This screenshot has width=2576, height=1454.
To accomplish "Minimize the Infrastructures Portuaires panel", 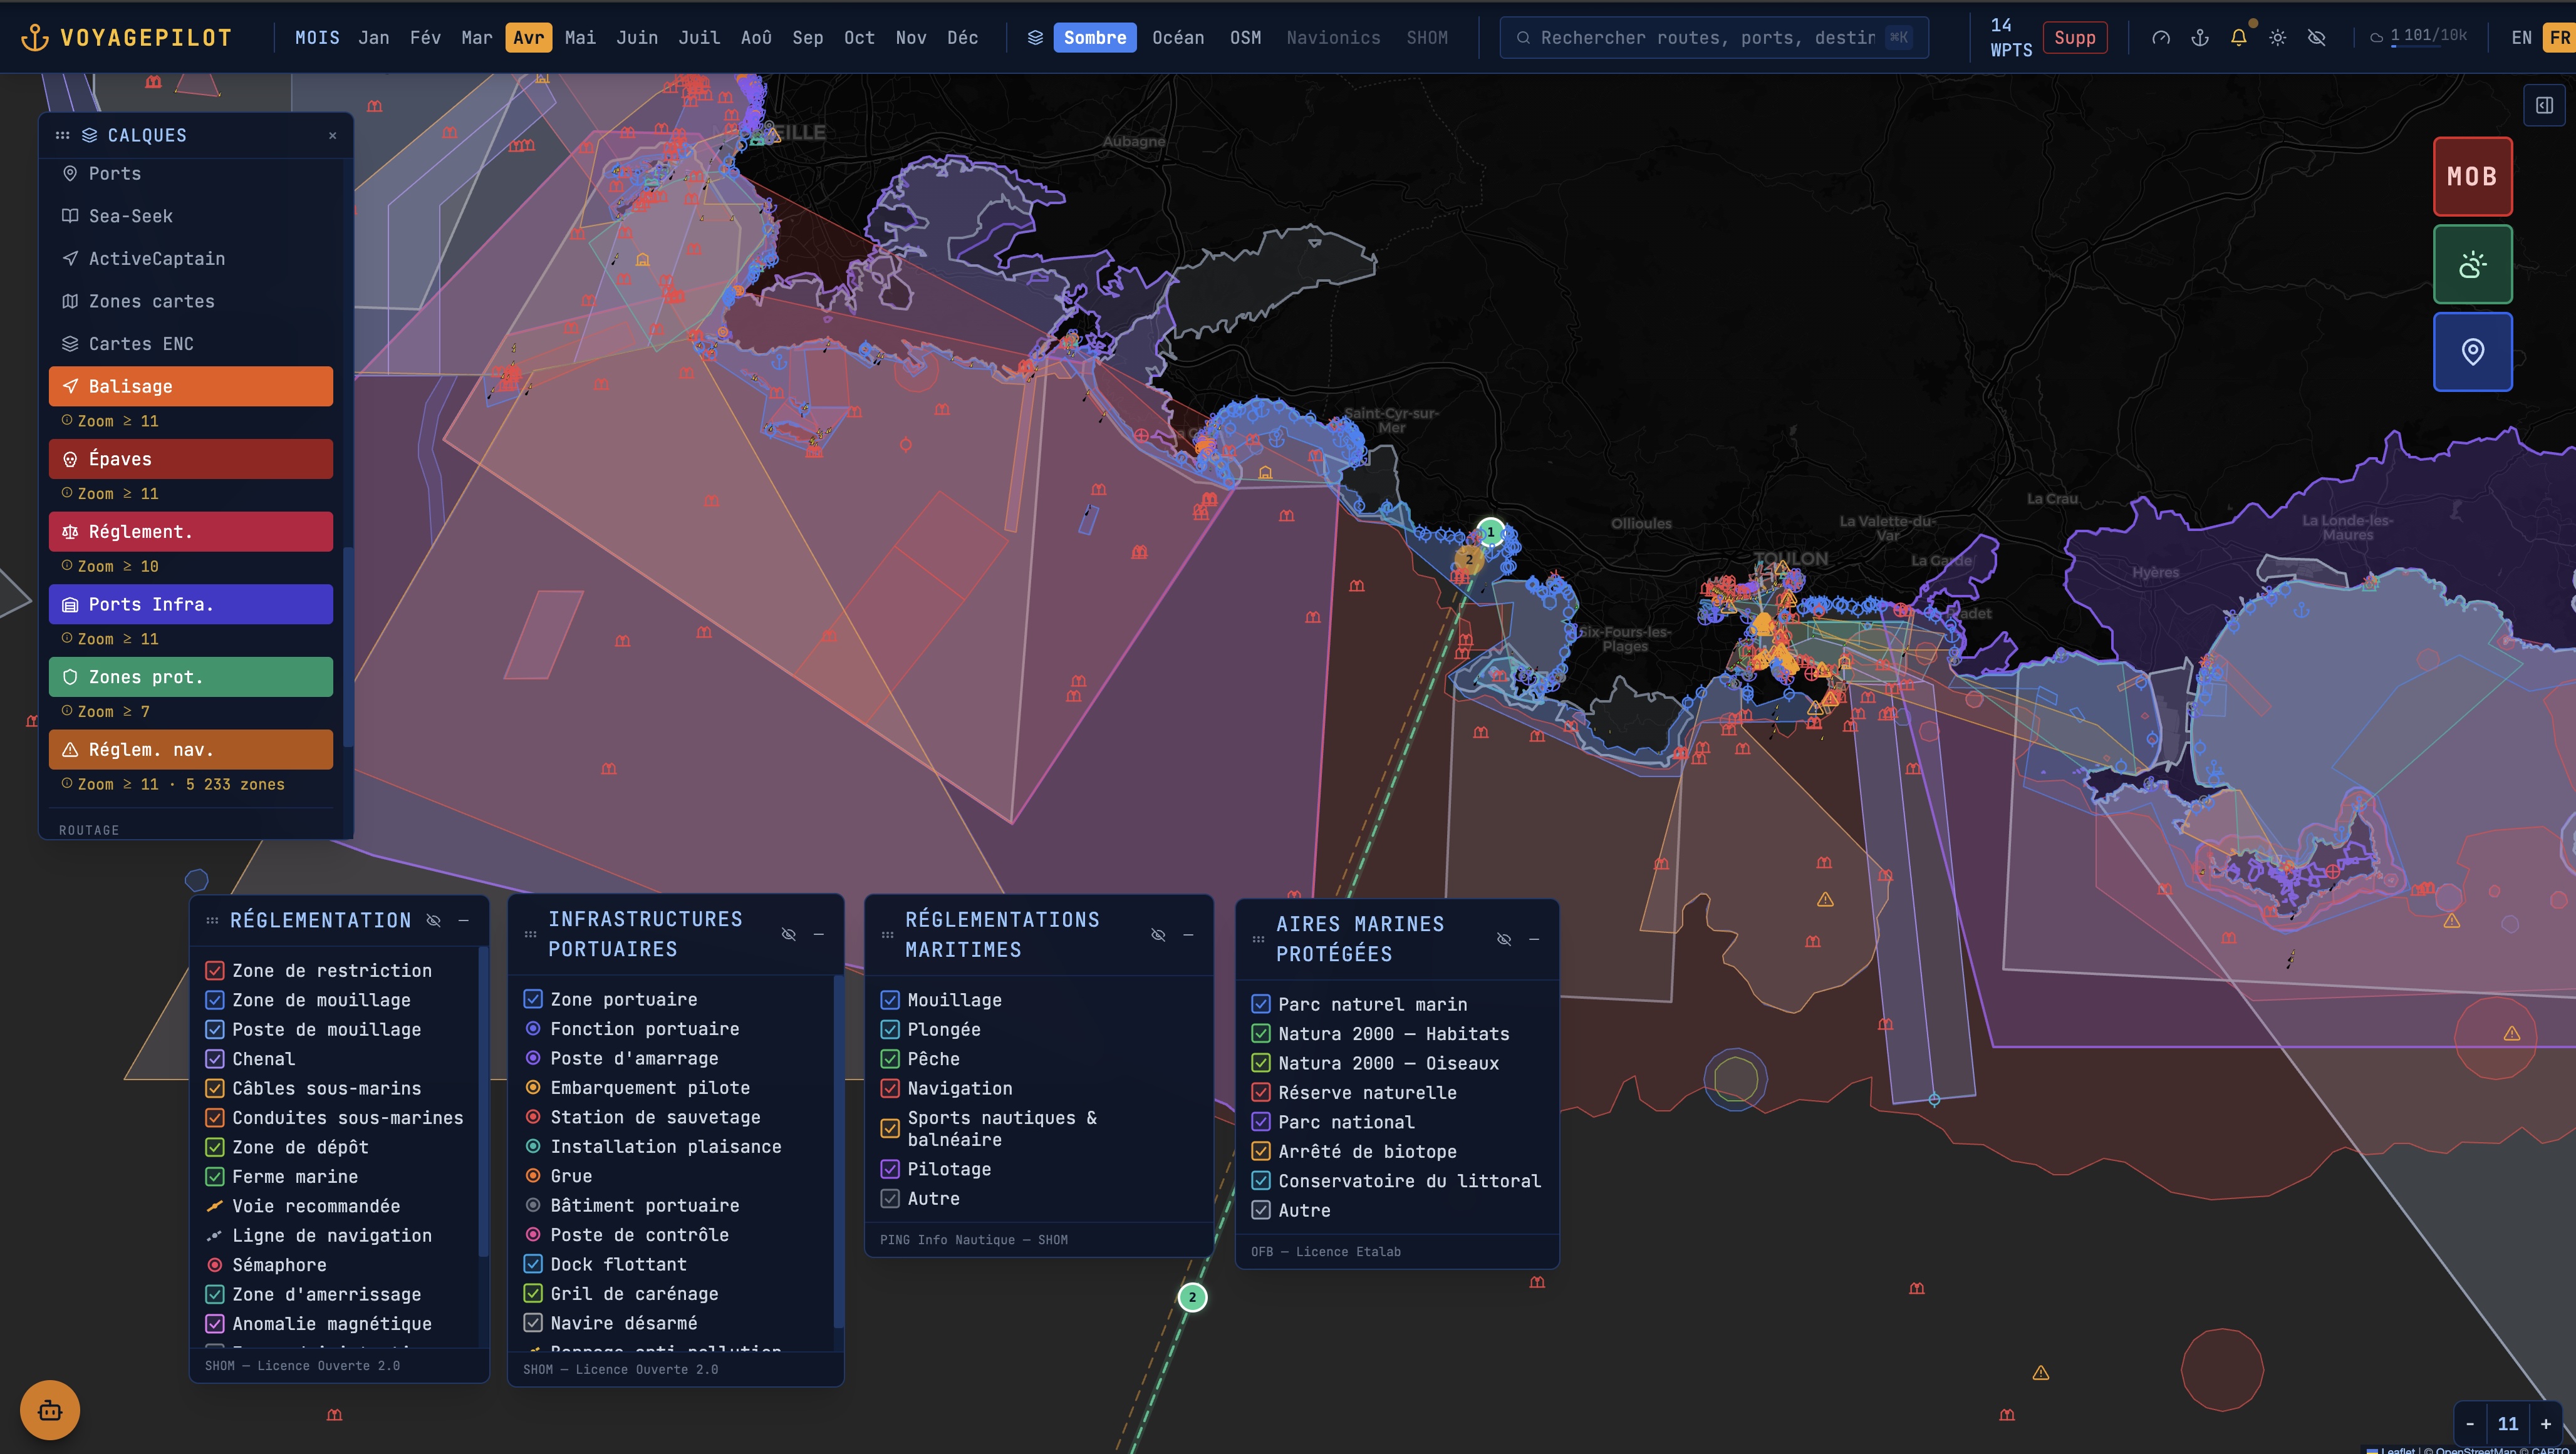I will pos(819,934).
